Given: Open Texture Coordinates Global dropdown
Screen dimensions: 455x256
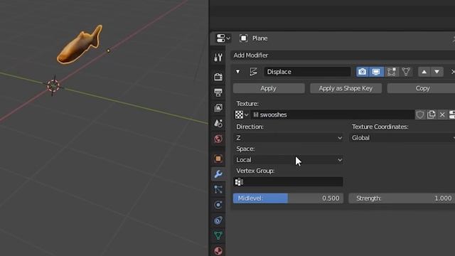Looking at the screenshot, I should (x=402, y=138).
